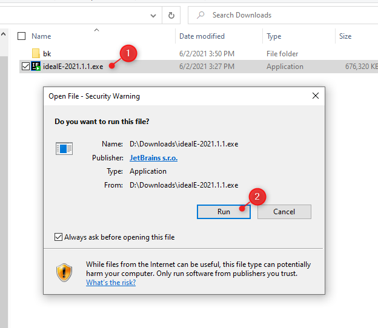Toggle the select-all checkbox beside Name
Viewport: 378px width, 328px height.
[x=21, y=36]
